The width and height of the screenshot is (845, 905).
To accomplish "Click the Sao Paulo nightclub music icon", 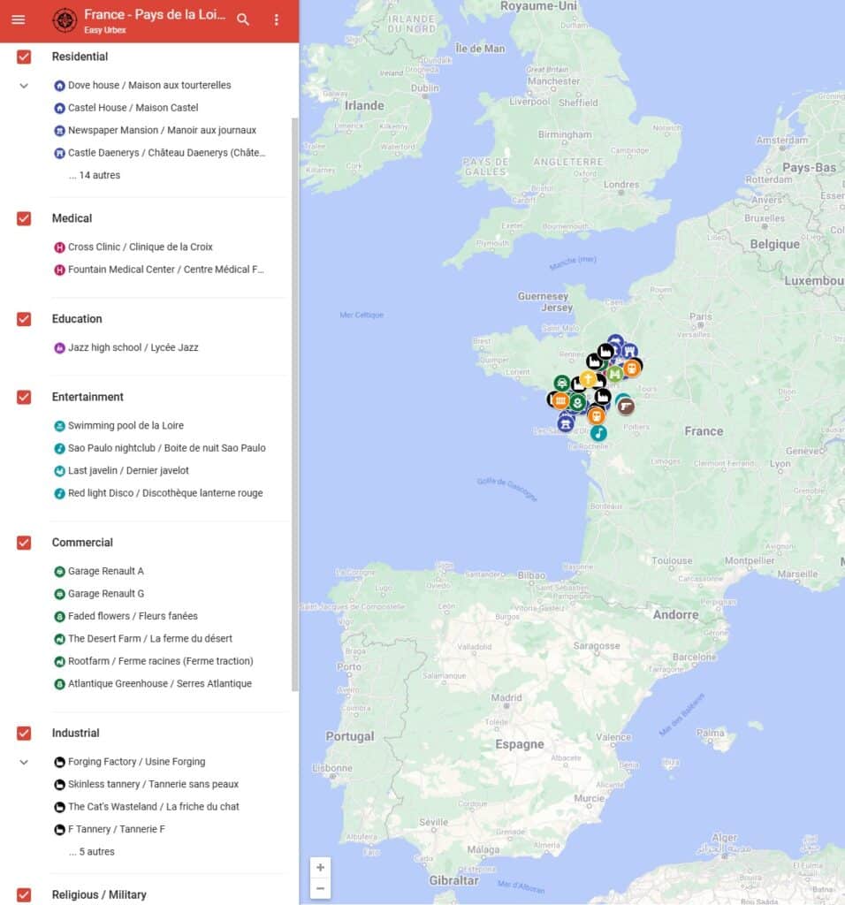I will coord(59,448).
